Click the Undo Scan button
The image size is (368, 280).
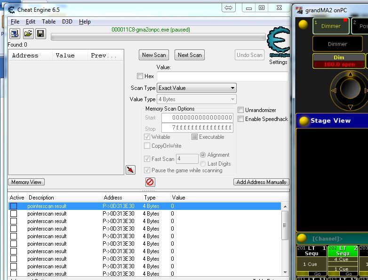[249, 55]
